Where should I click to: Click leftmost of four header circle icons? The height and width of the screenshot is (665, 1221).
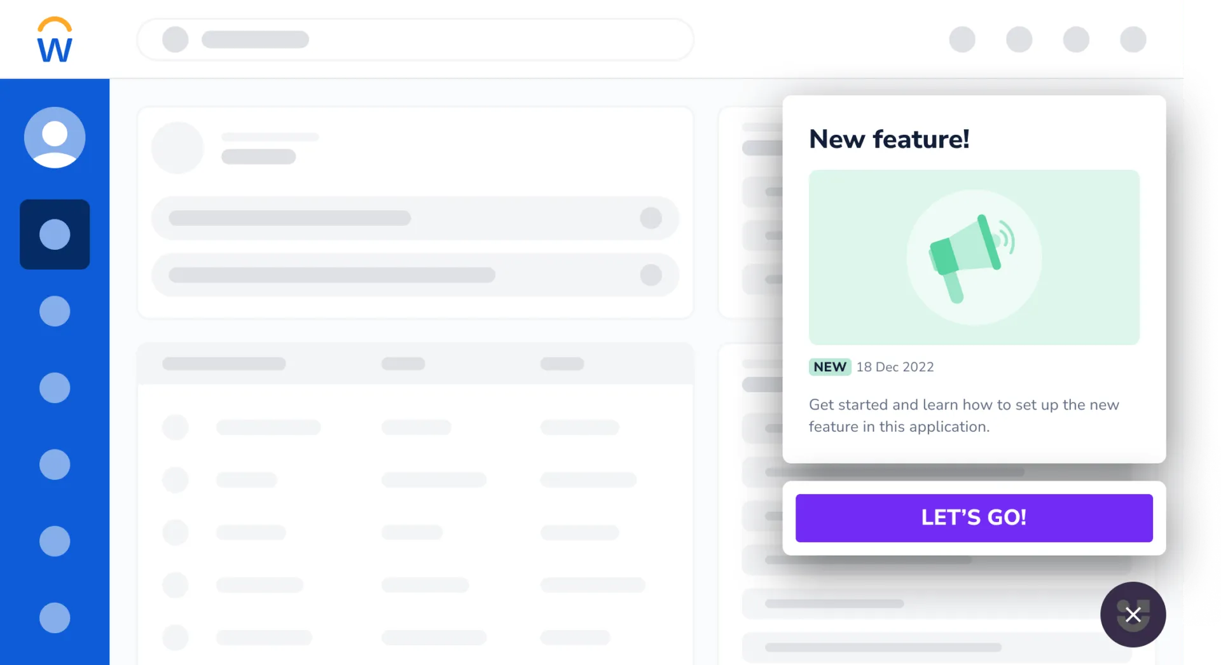click(962, 39)
